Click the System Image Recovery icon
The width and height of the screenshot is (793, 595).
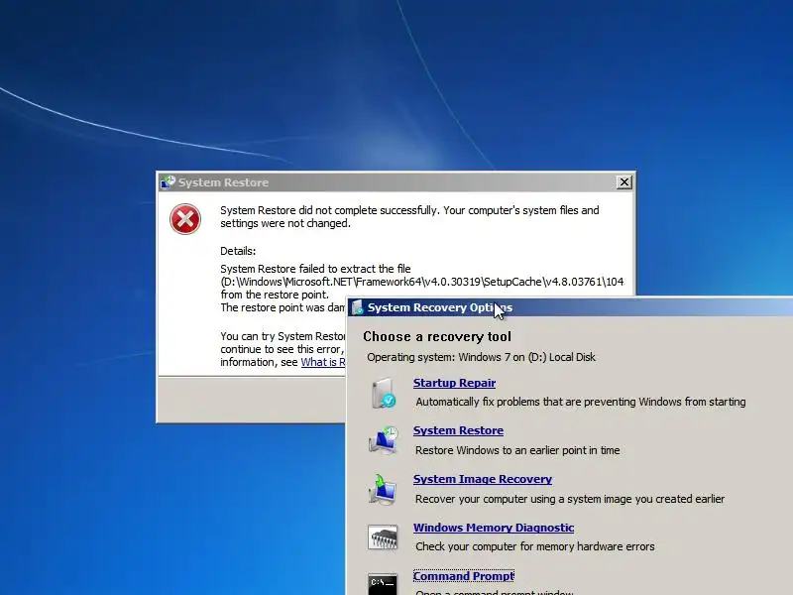click(383, 489)
